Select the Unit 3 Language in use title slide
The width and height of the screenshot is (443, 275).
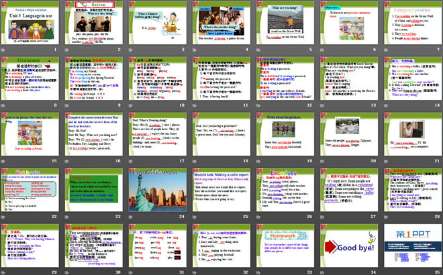[30, 23]
